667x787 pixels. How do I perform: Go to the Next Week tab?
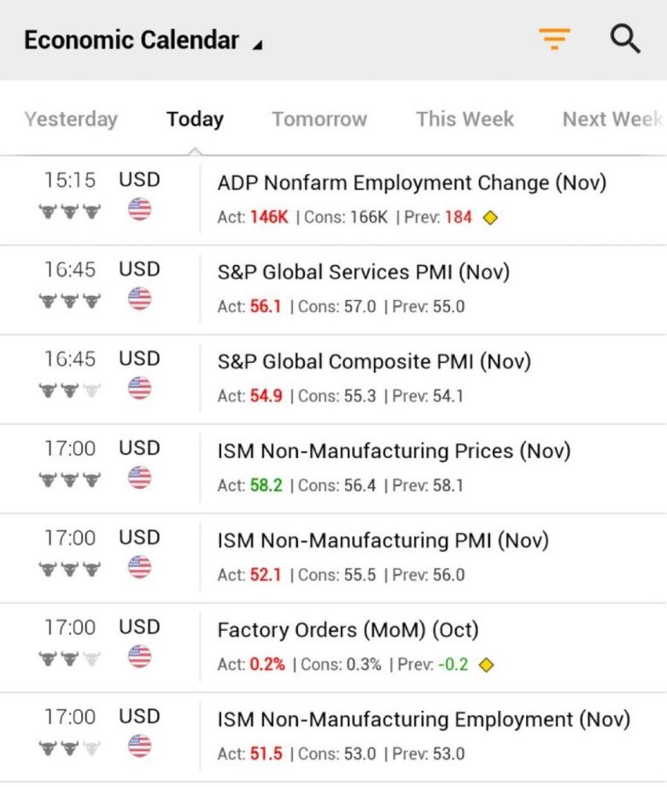(x=611, y=120)
